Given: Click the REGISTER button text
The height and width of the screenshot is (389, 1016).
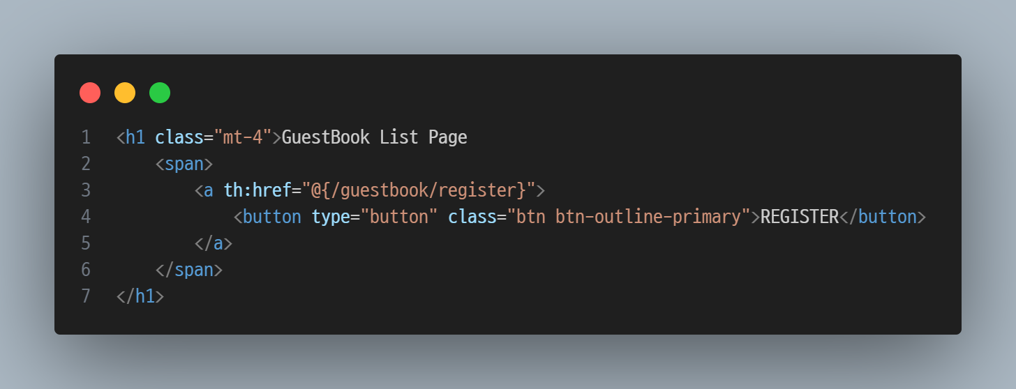Looking at the screenshot, I should pyautogui.click(x=799, y=217).
